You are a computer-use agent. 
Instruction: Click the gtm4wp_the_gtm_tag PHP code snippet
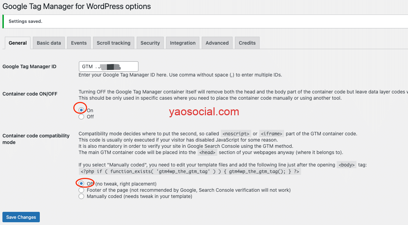pos(190,171)
